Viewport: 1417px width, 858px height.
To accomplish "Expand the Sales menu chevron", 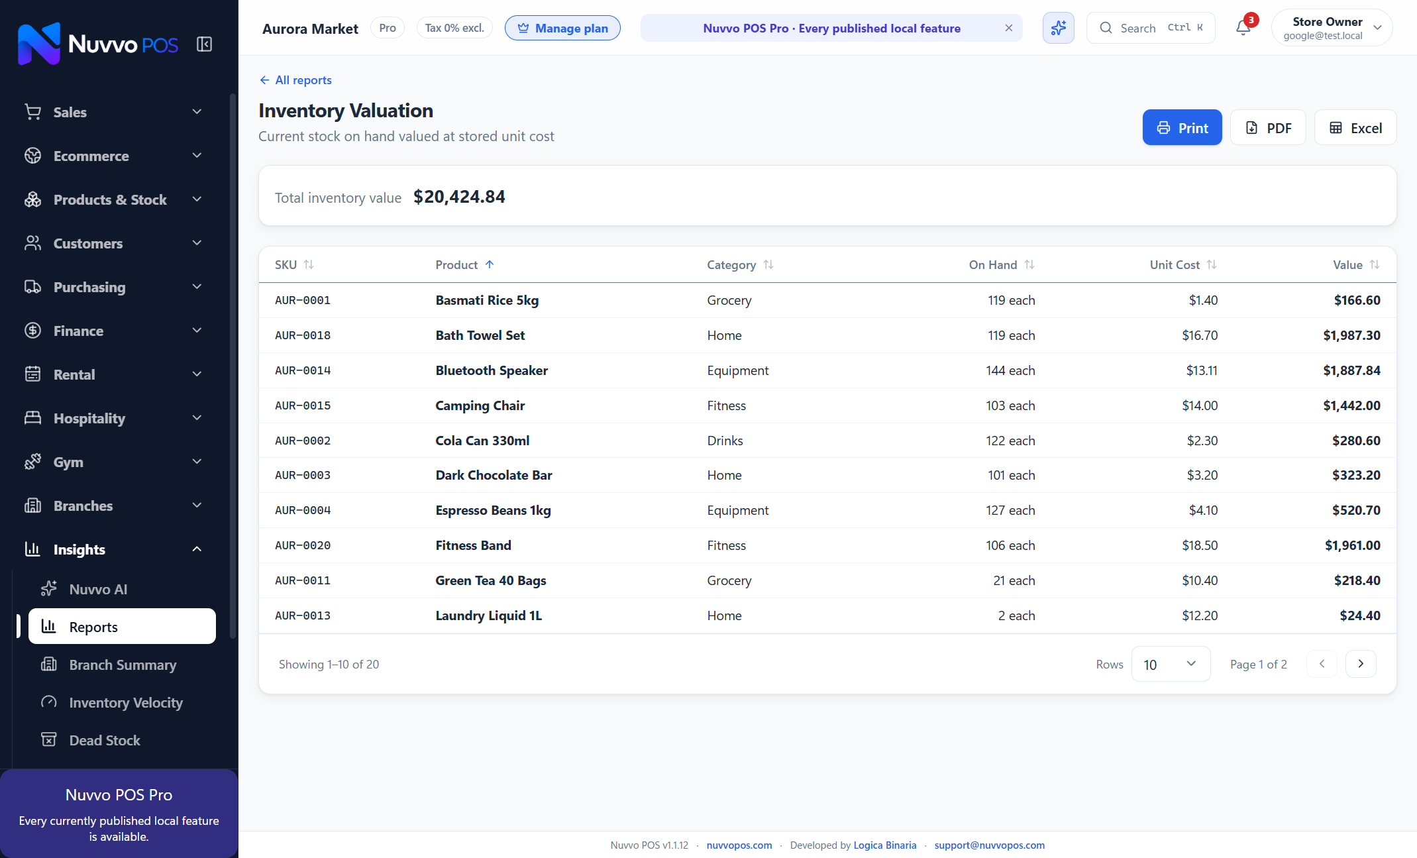I will [197, 112].
